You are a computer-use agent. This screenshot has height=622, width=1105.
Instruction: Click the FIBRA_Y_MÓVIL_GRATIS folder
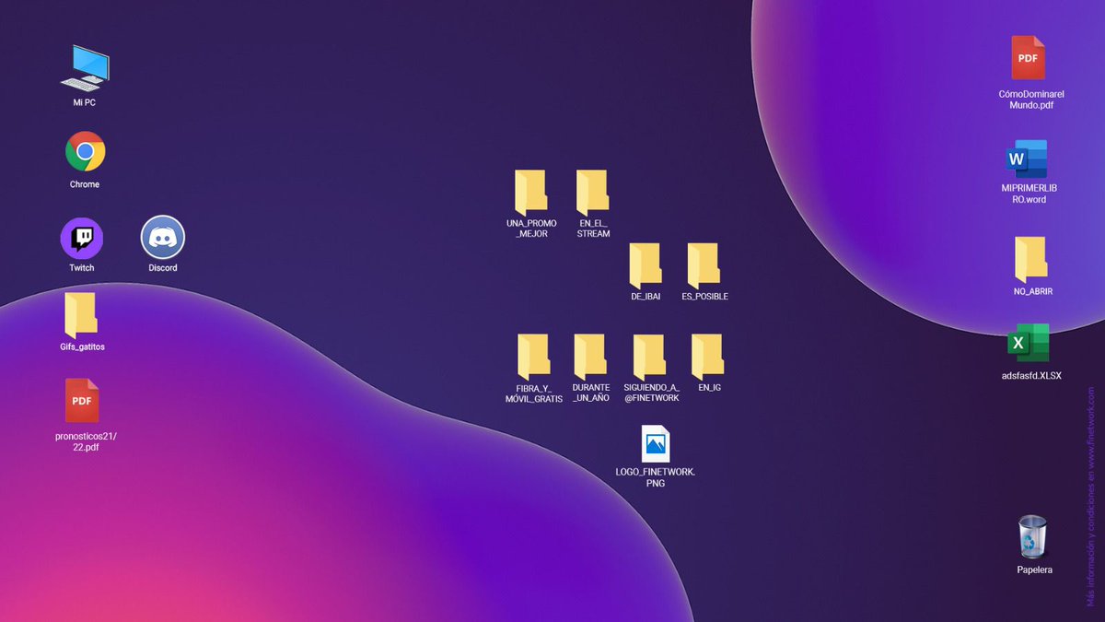coord(533,357)
